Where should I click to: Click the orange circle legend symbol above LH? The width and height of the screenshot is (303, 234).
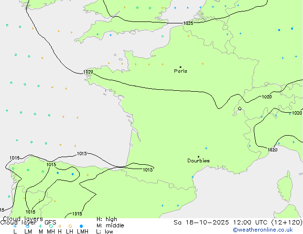coord(70,226)
